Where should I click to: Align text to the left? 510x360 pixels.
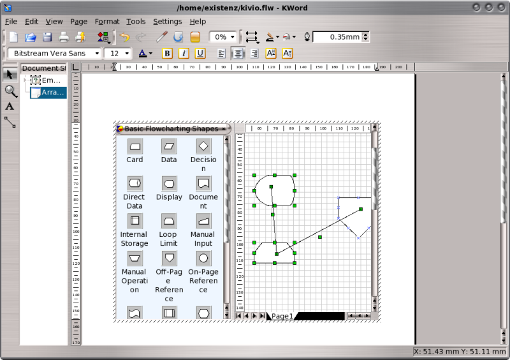(221, 54)
